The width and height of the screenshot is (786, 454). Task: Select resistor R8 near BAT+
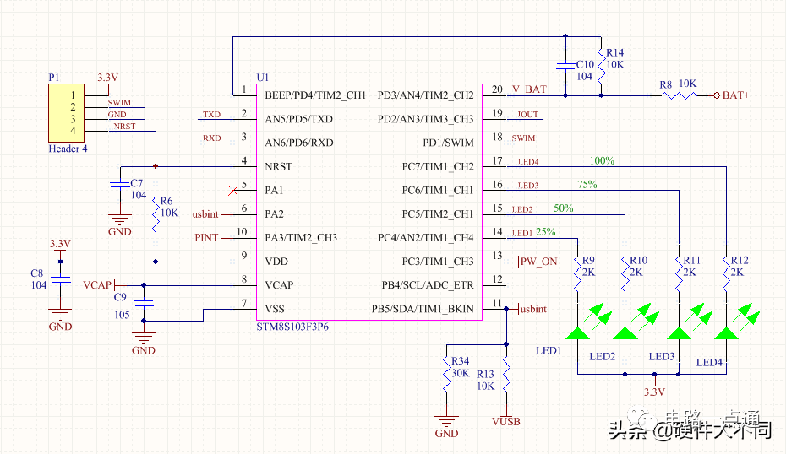(677, 95)
